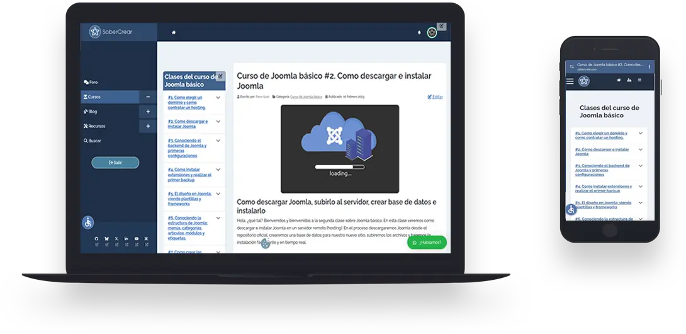The image size is (686, 334).
Task: Expand lesson #3 chevron on the laptop
Action: tap(218, 141)
